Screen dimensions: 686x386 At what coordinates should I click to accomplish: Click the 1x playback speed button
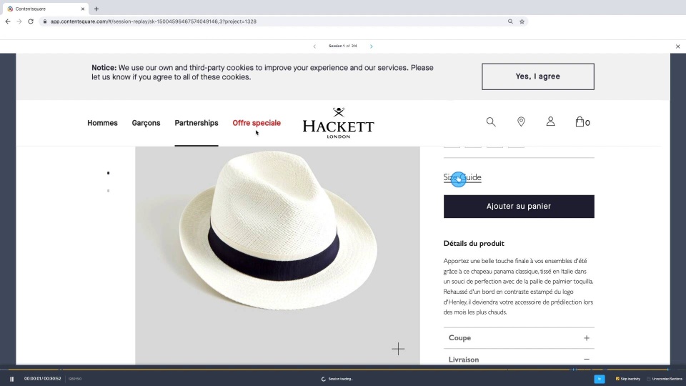click(x=600, y=379)
